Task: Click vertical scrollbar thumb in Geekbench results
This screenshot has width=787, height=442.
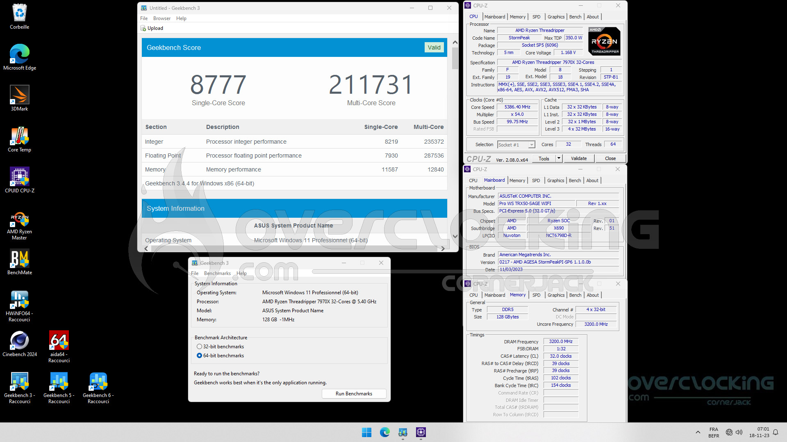Action: click(455, 58)
